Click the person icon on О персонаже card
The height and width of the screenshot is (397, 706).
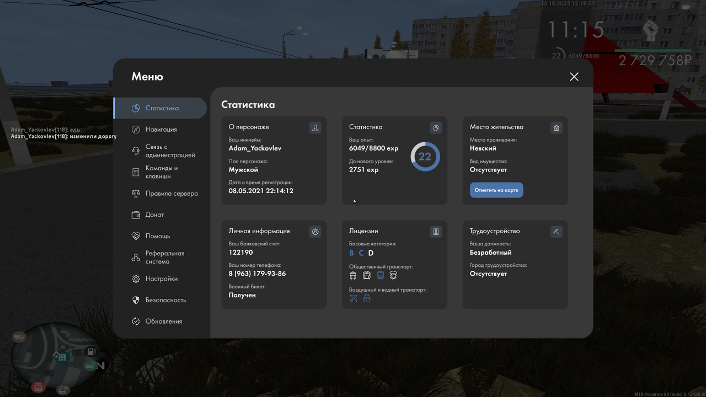(315, 127)
